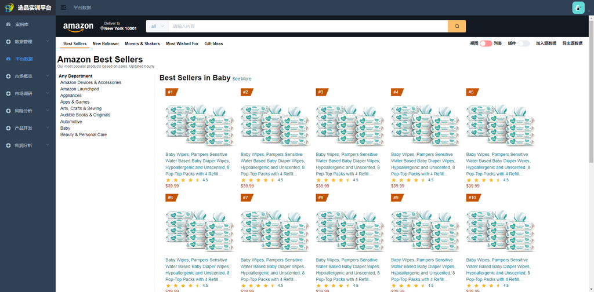This screenshot has height=292, width=594.
Task: Select Amazon Devices & Accessories department
Action: click(x=90, y=82)
